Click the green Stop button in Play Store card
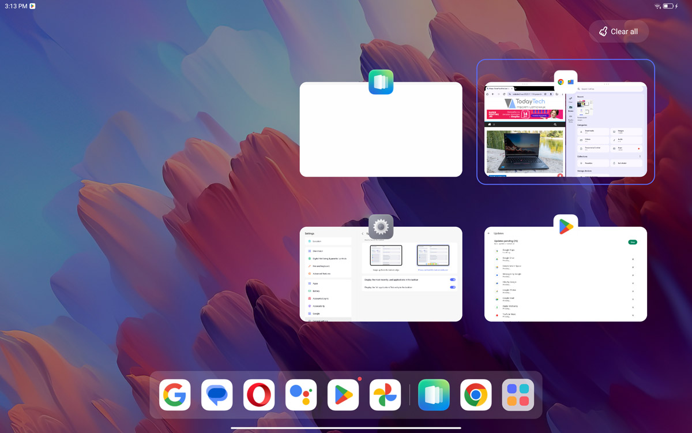Viewport: 692px width, 433px height. pyautogui.click(x=633, y=242)
